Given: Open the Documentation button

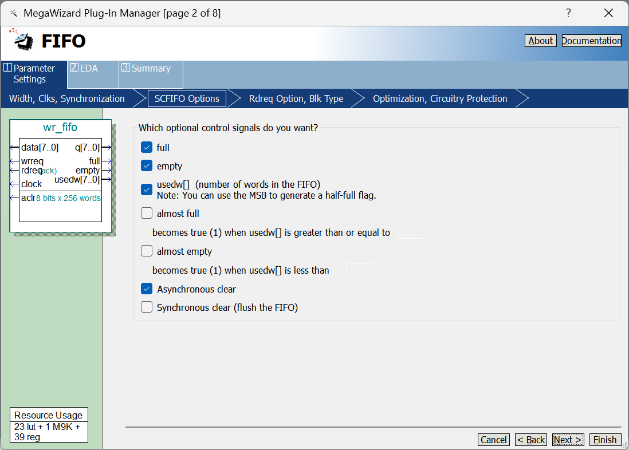Looking at the screenshot, I should pos(591,41).
